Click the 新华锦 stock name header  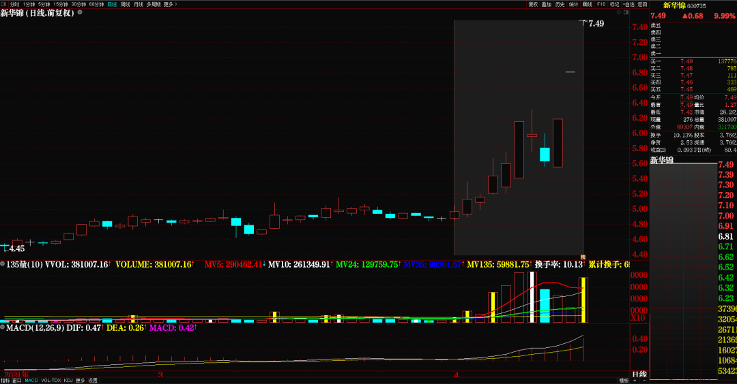click(x=674, y=5)
